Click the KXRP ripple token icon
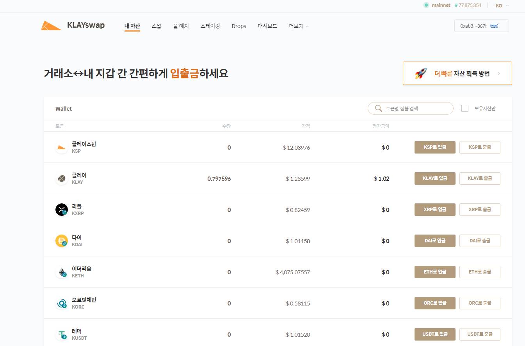Viewport: 525px width, 346px height. pos(62,210)
